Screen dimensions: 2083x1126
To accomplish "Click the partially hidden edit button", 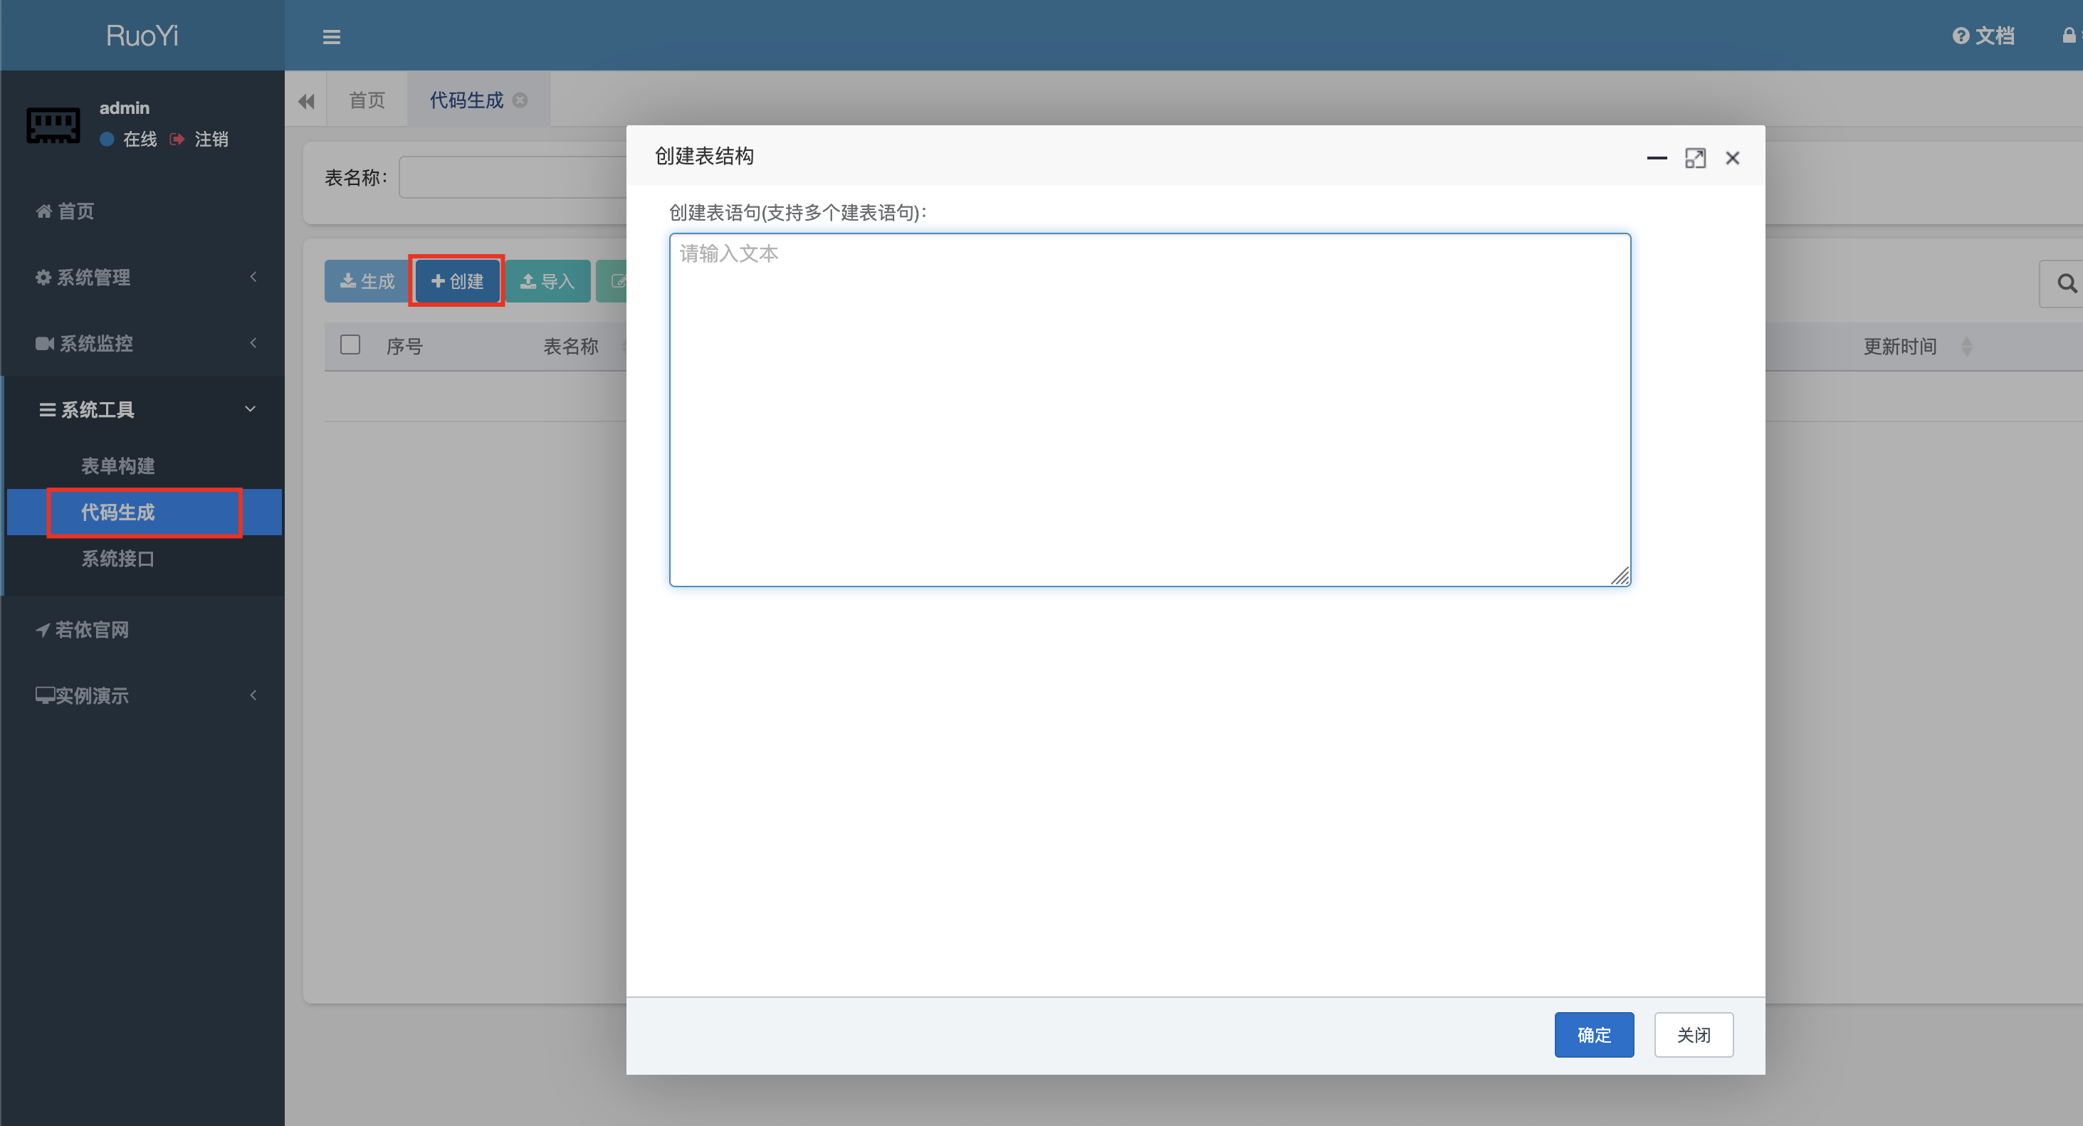I will coord(612,281).
